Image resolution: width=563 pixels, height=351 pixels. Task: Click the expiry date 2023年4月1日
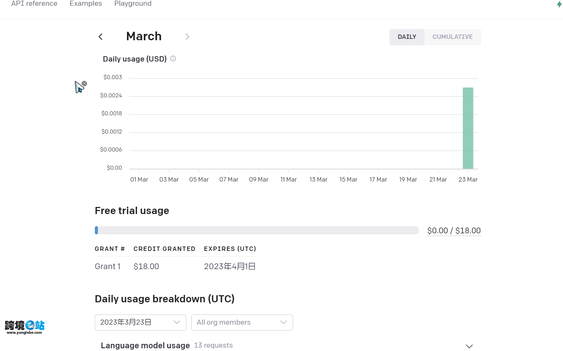(230, 266)
